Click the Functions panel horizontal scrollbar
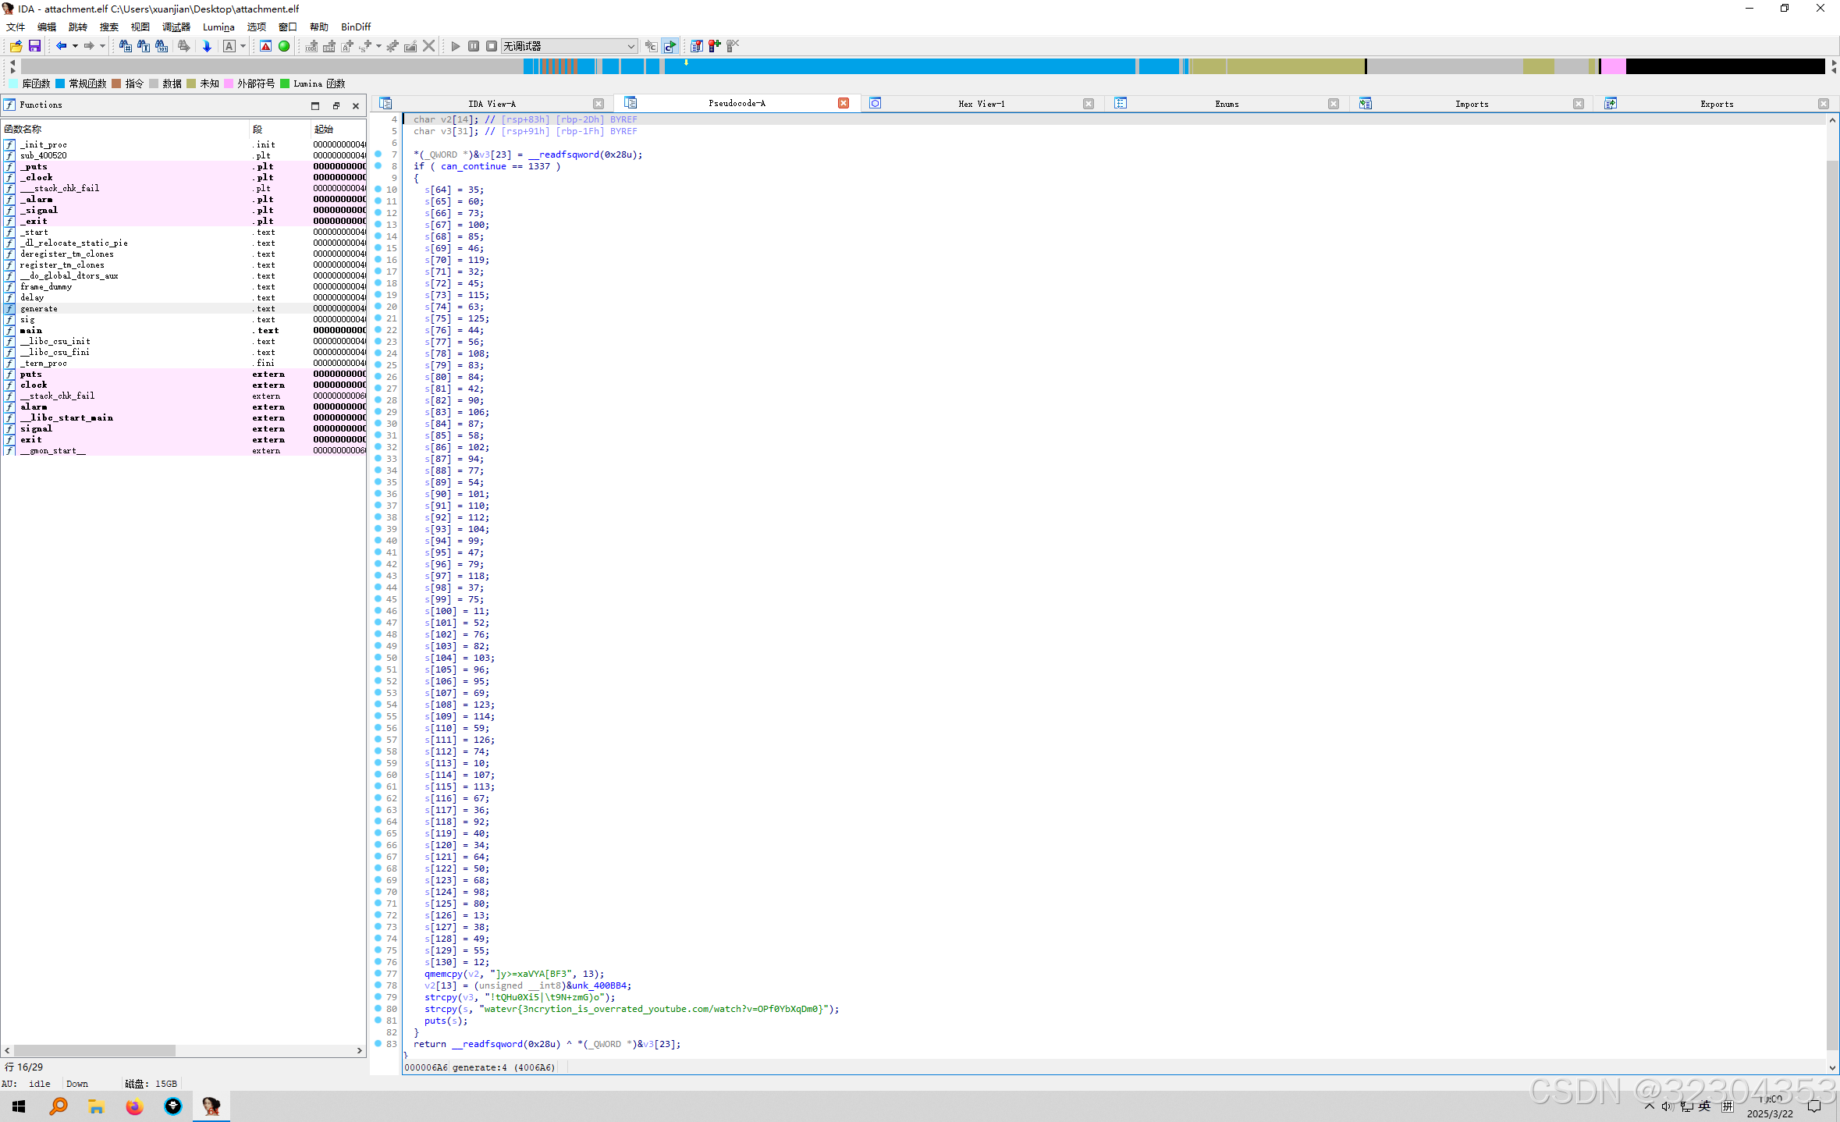Image resolution: width=1840 pixels, height=1122 pixels. coord(94,1050)
